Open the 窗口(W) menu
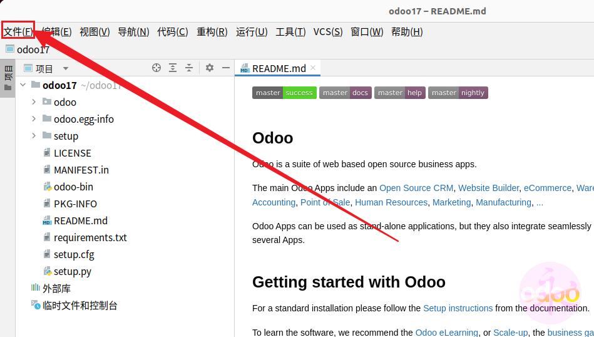The image size is (594, 337). (367, 32)
